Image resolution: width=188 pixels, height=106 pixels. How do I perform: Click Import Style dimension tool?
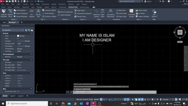coord(121,14)
